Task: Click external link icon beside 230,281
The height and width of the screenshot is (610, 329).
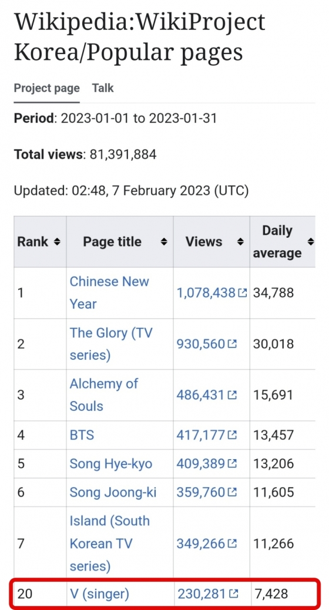Action: [x=234, y=594]
